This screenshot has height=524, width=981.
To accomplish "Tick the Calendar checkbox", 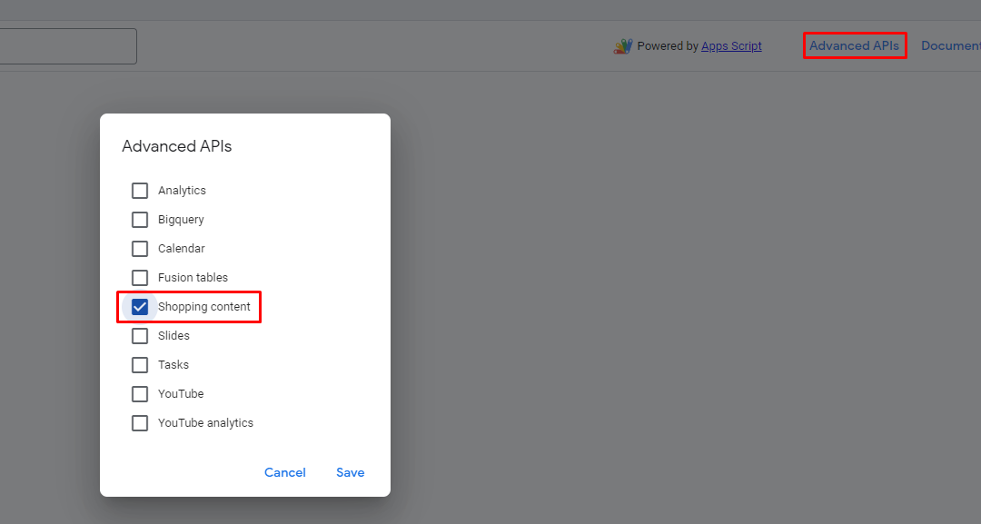I will point(140,249).
